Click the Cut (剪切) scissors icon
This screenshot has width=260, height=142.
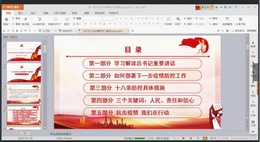[x=13, y=18]
